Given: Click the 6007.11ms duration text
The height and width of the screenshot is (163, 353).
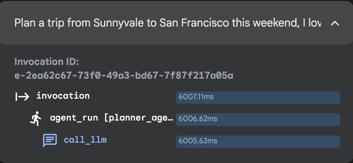Looking at the screenshot, I should point(196,97).
